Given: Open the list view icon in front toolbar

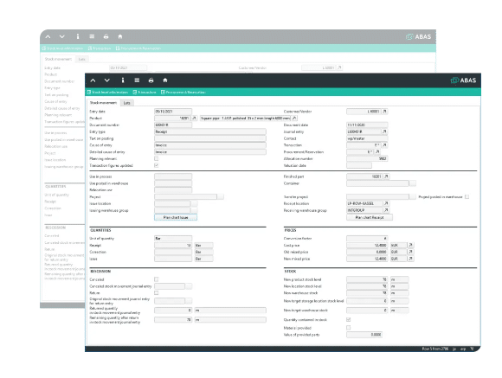Looking at the screenshot, I should 137,80.
